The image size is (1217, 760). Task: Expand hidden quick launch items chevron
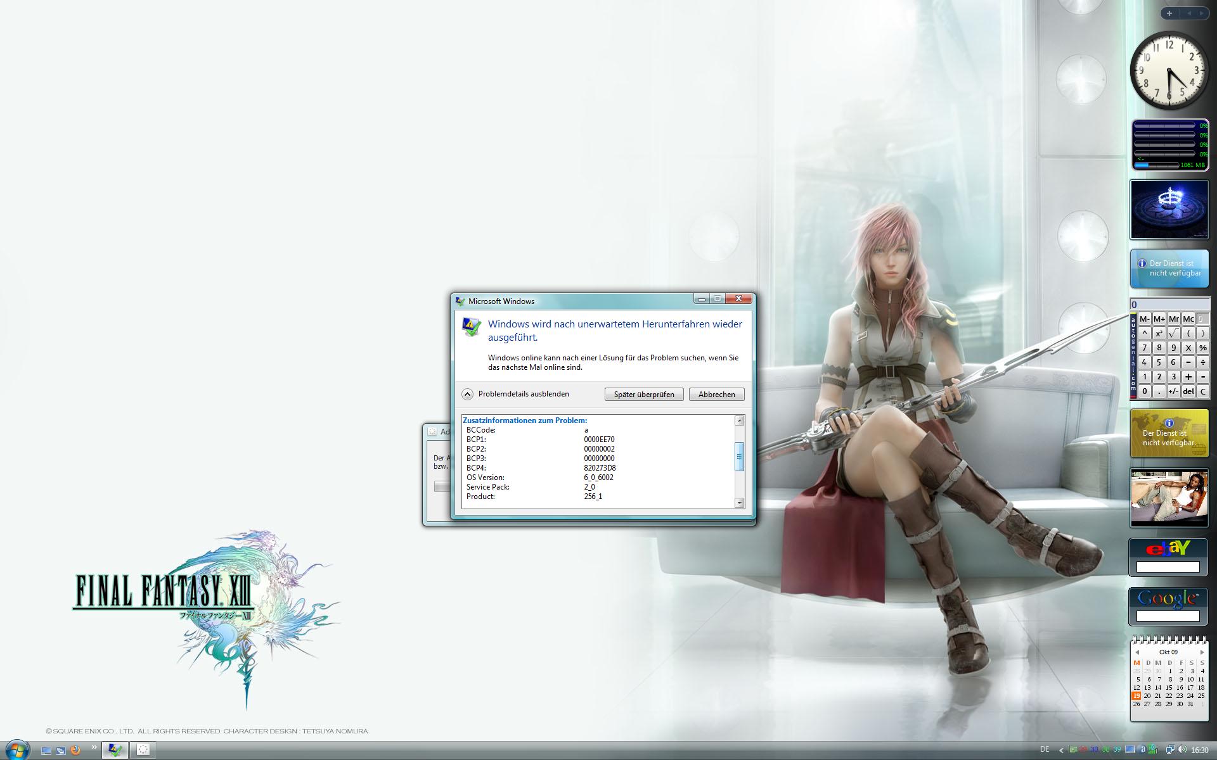click(94, 747)
